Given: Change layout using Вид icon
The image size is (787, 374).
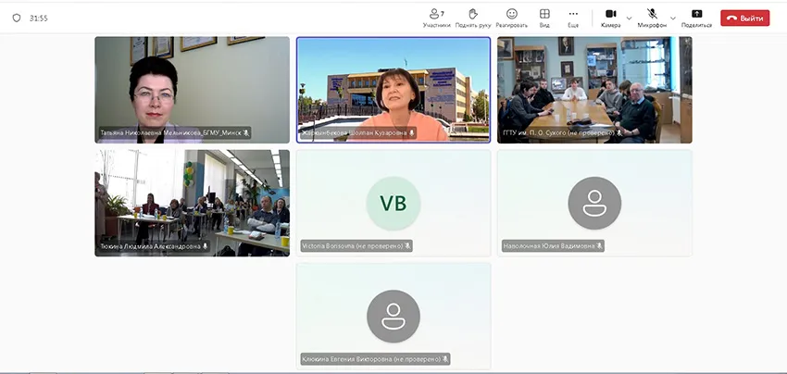Looking at the screenshot, I should [x=544, y=18].
